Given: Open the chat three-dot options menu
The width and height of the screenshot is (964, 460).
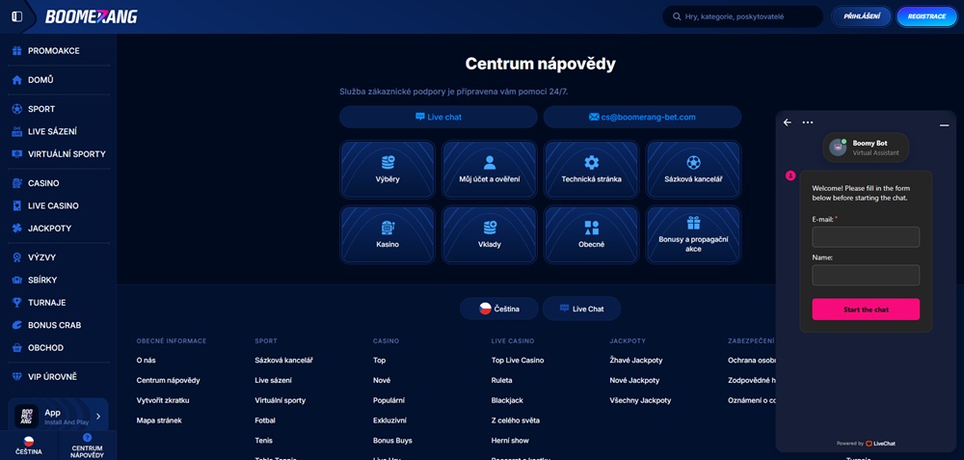Looking at the screenshot, I should (808, 122).
